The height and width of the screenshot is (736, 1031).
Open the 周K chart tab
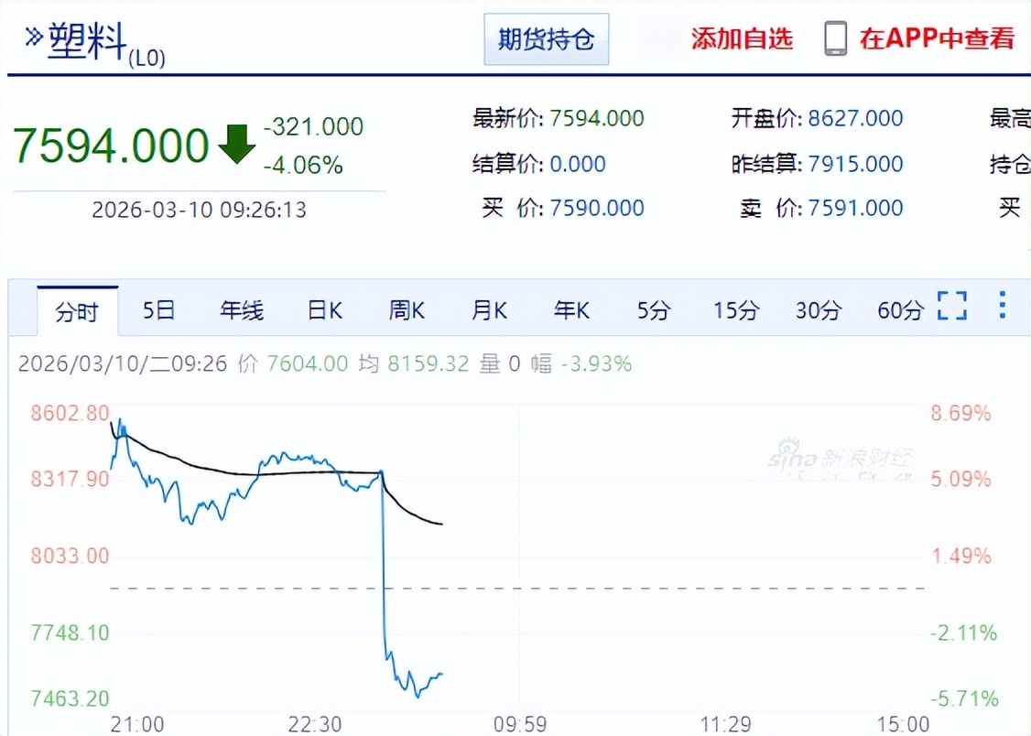point(407,310)
